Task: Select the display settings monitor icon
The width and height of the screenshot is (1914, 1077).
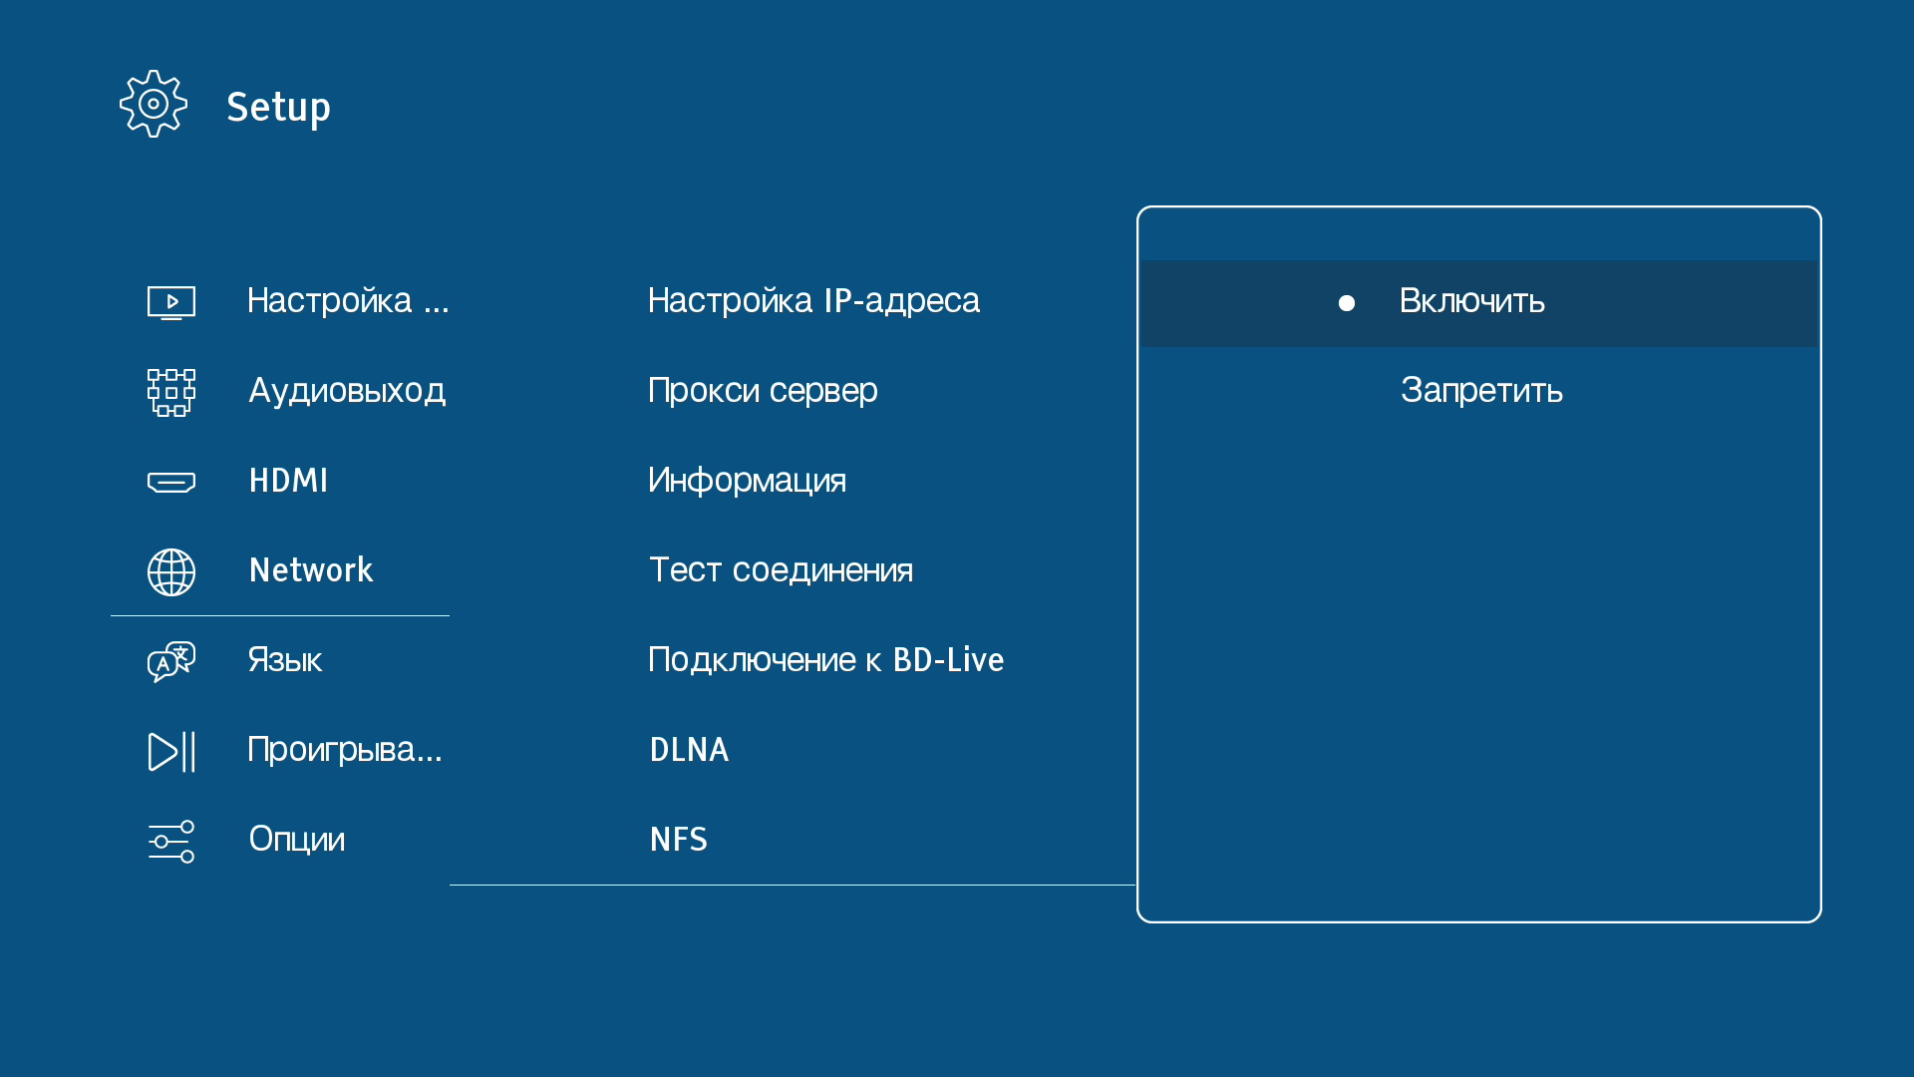Action: click(171, 302)
